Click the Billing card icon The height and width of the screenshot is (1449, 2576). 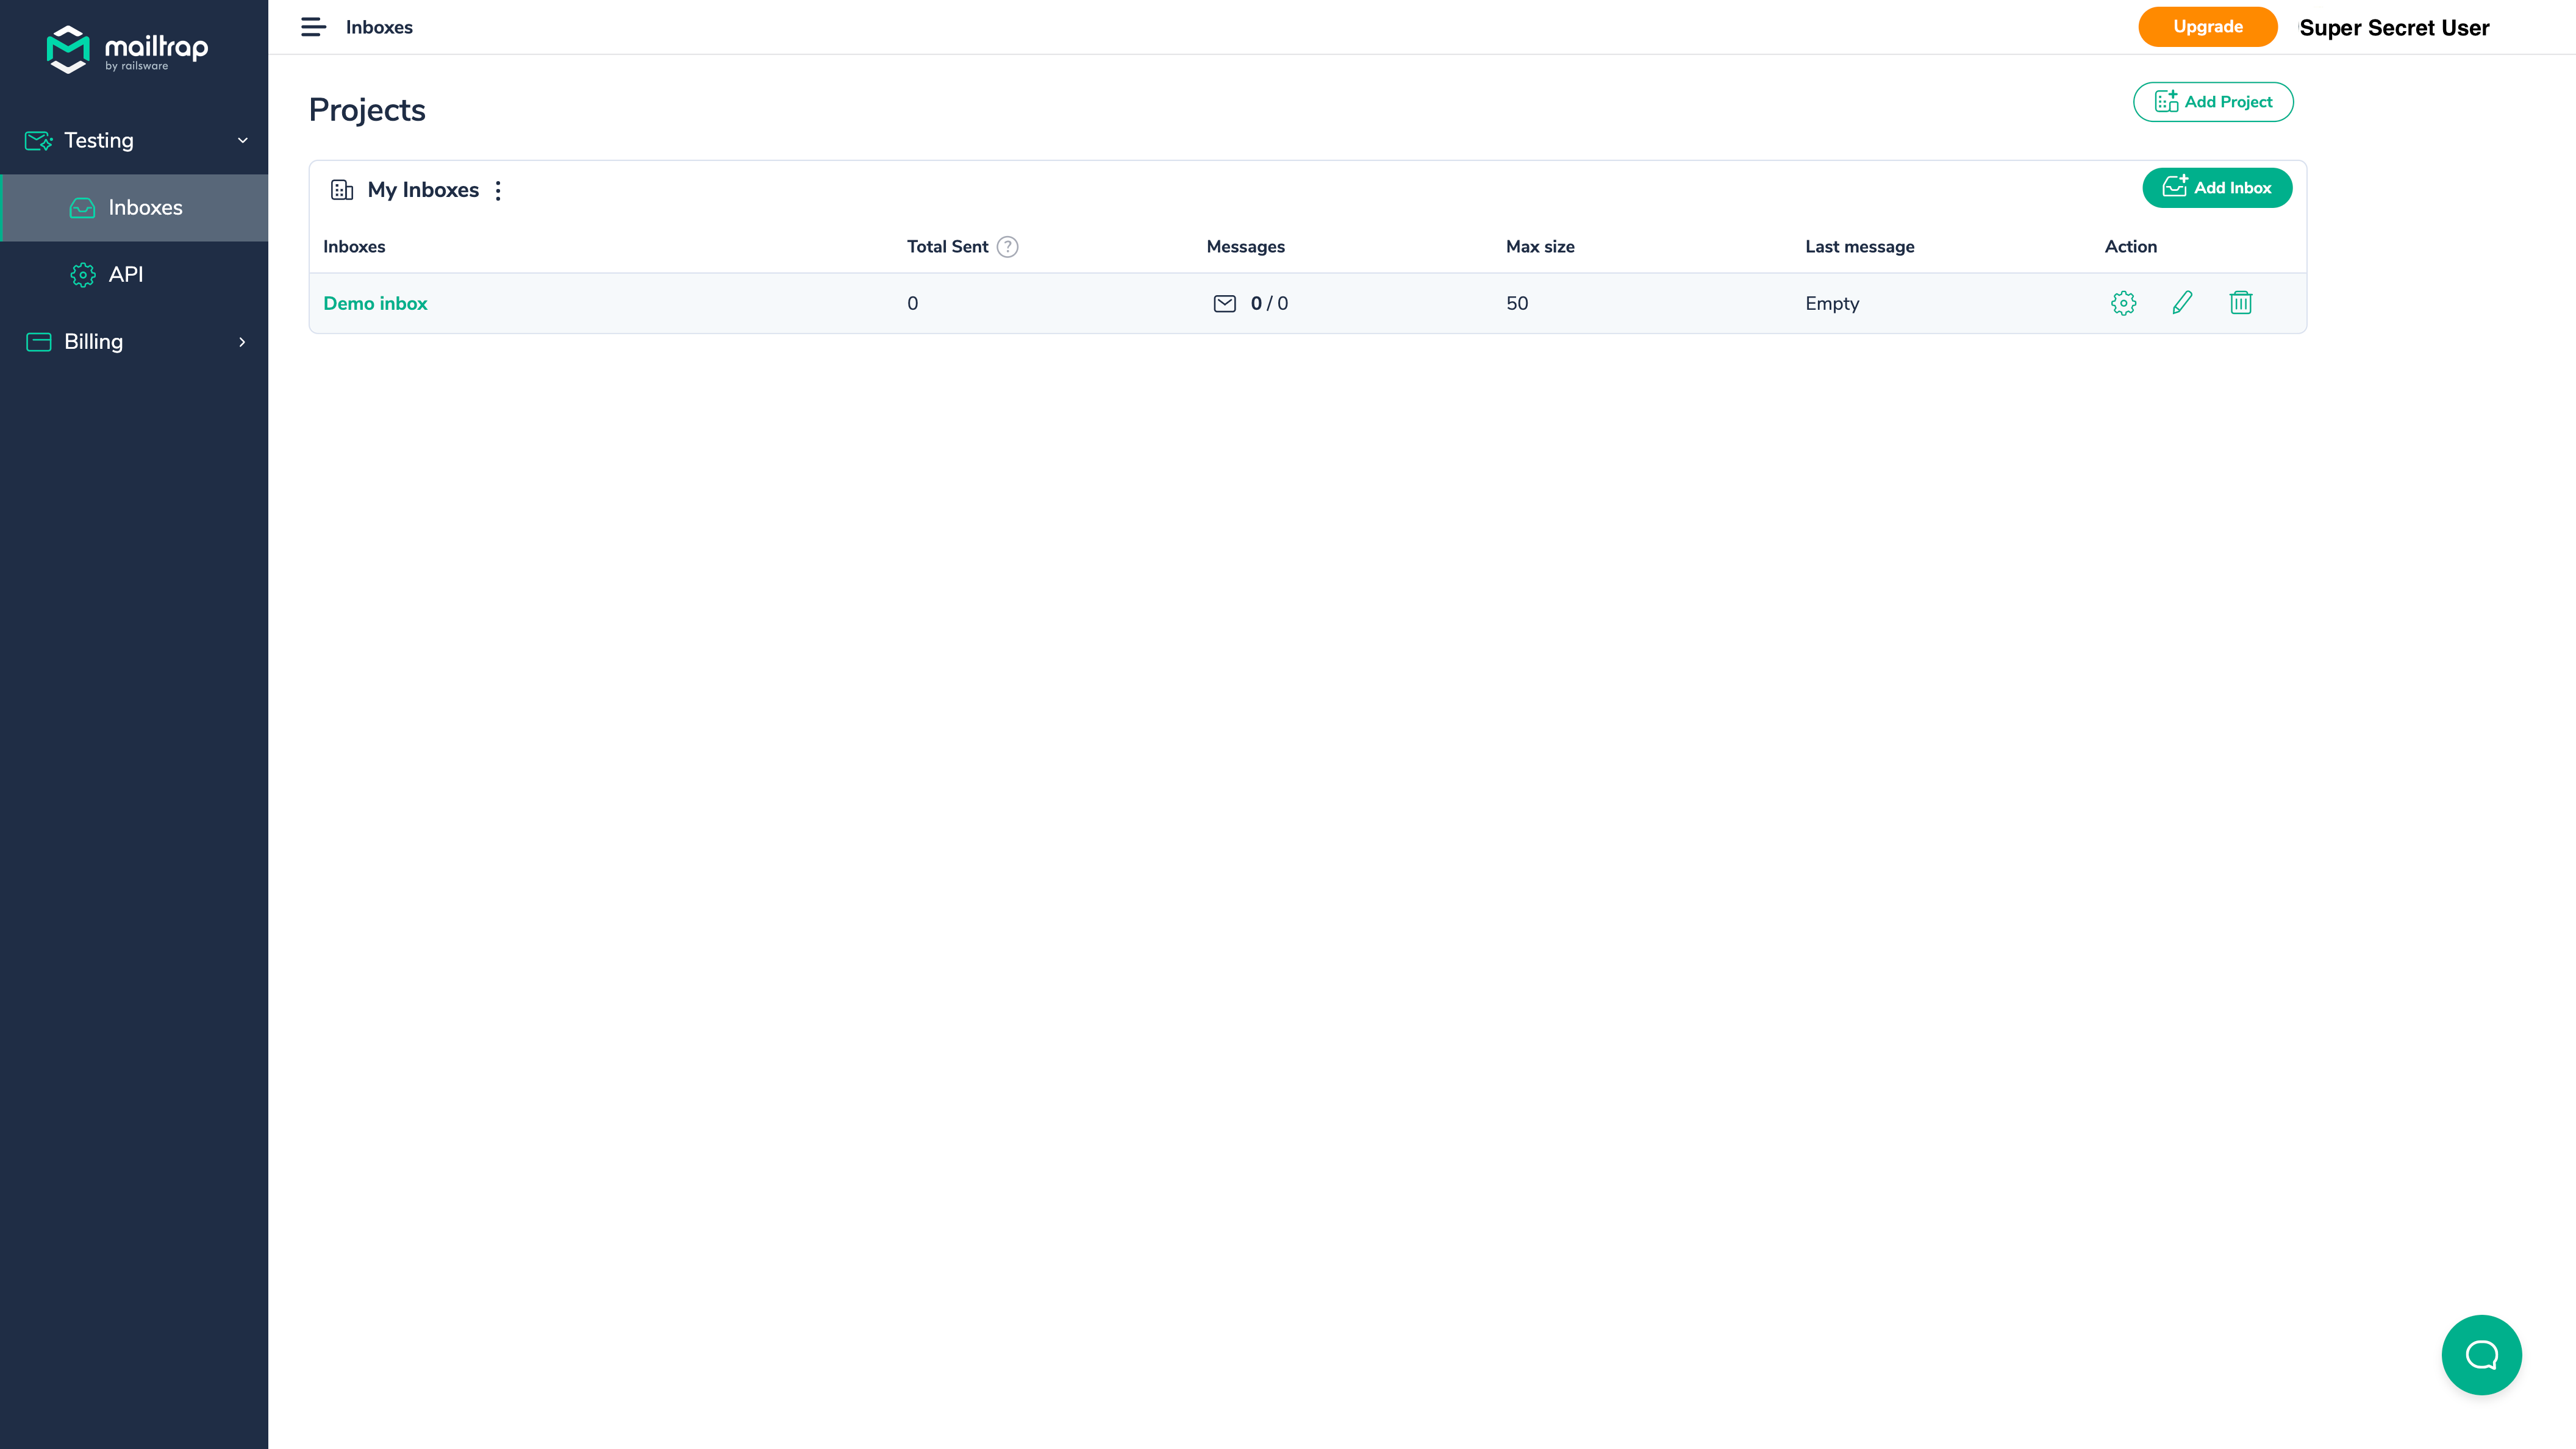coord(38,342)
